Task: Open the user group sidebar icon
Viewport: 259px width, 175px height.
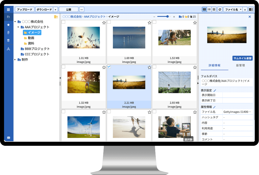Action: 8,49
